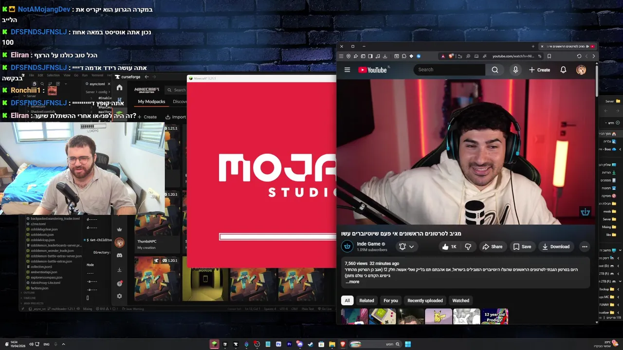Go back in browser history

coord(593,56)
